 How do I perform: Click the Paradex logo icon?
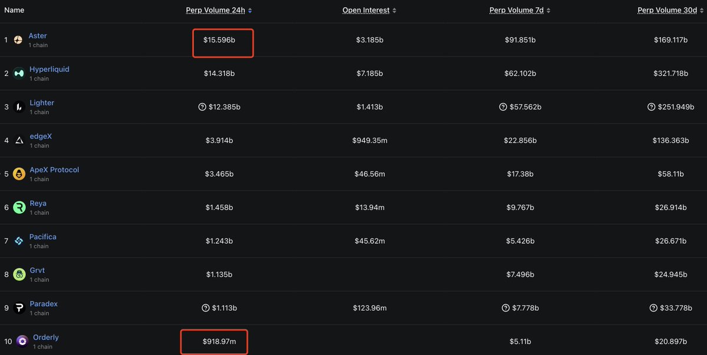[19, 308]
